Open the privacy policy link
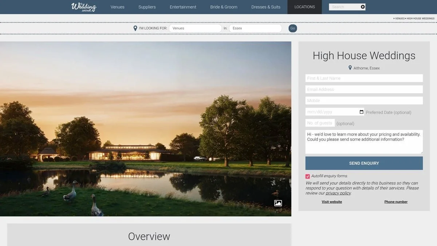This screenshot has height=246, width=437. tap(338, 193)
